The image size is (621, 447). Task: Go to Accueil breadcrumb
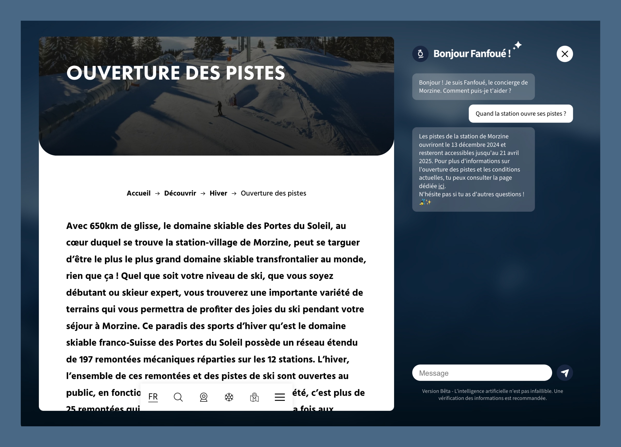(x=138, y=193)
